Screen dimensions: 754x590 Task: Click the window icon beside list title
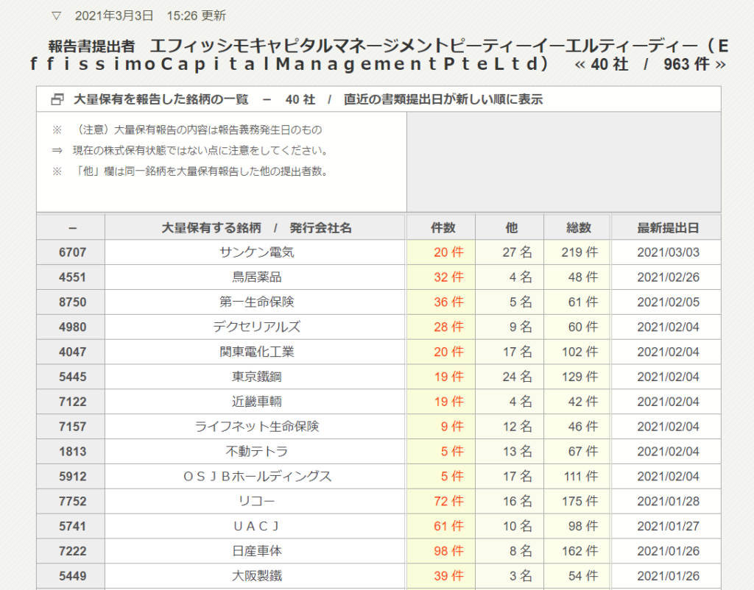coord(57,99)
